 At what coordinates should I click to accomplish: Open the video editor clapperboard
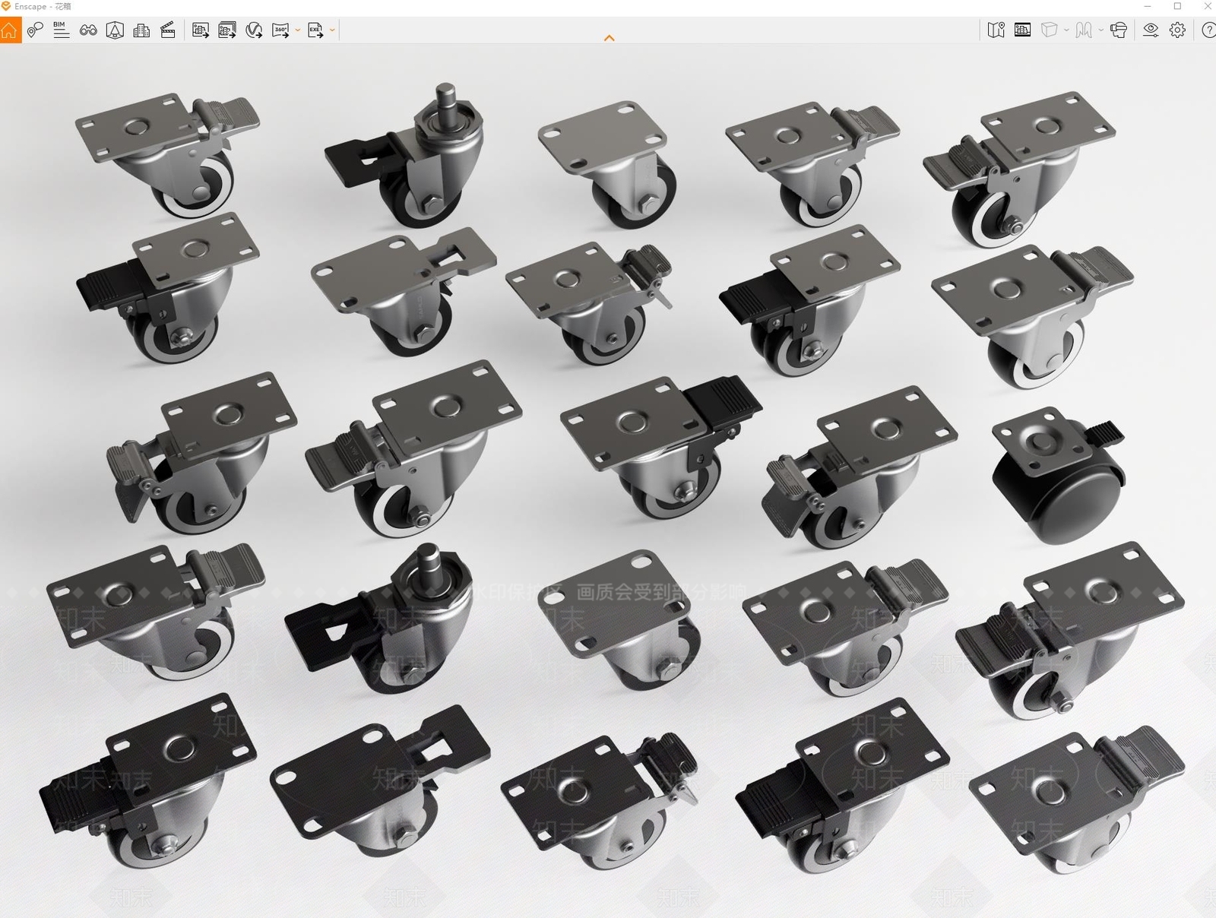[168, 30]
